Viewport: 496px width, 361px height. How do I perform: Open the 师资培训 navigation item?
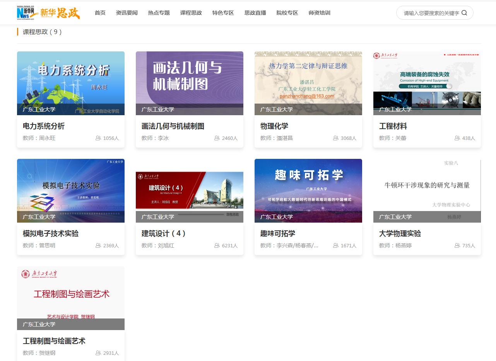point(320,13)
